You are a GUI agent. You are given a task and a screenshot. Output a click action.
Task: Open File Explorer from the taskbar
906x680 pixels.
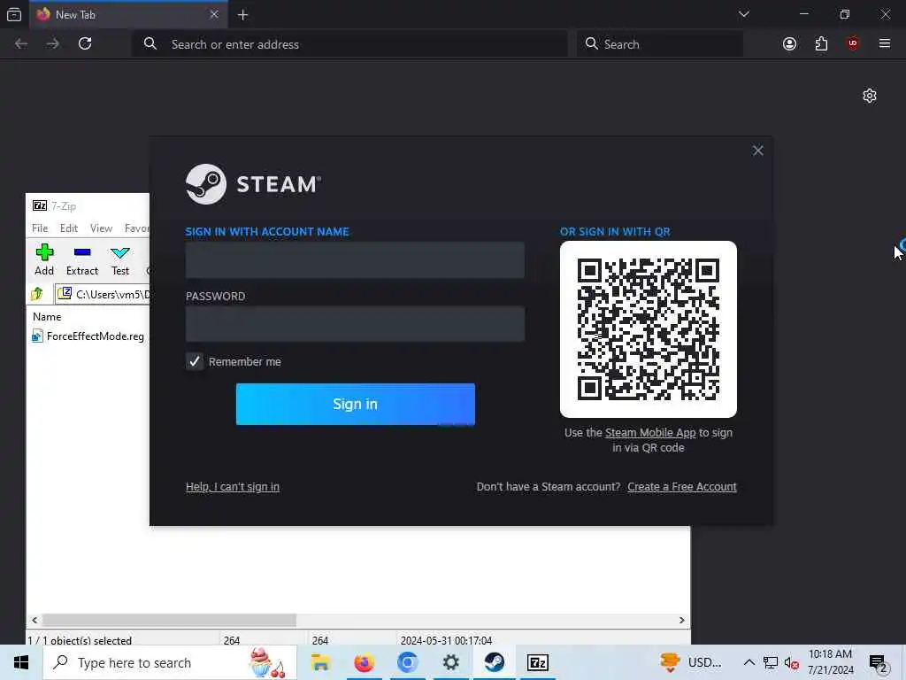point(320,662)
